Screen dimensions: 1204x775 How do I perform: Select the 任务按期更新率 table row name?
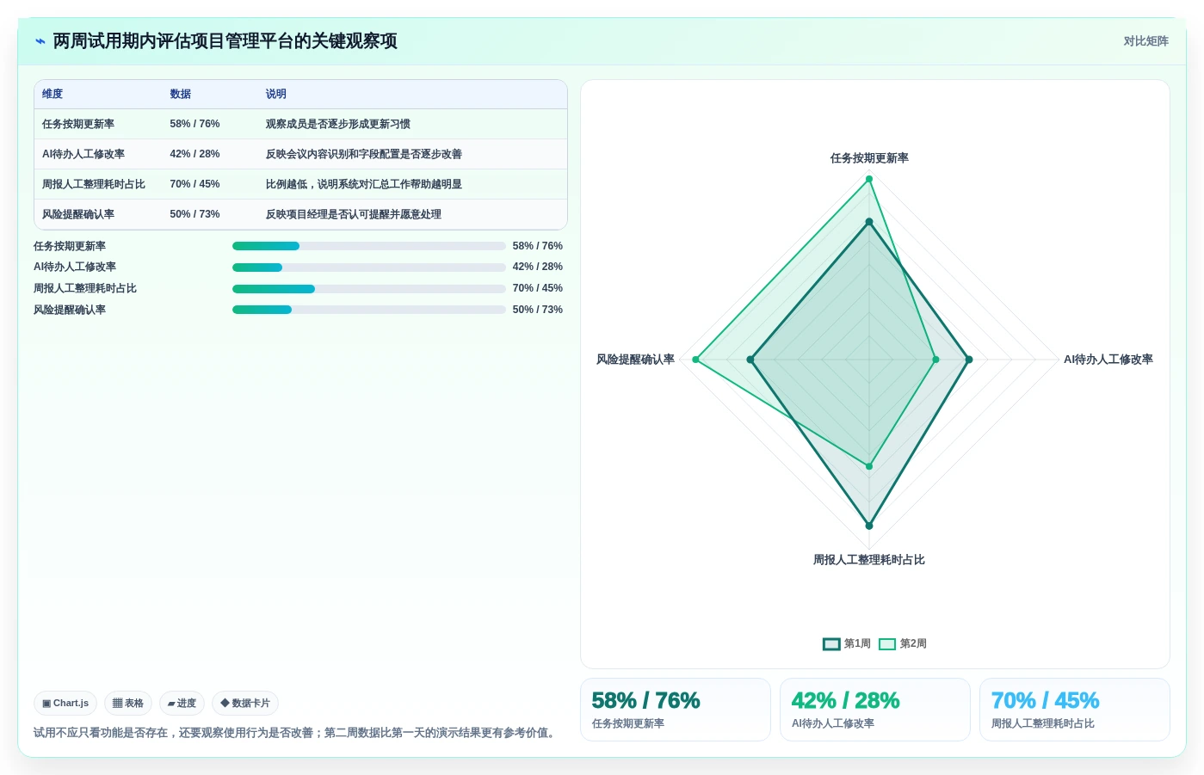click(x=78, y=125)
